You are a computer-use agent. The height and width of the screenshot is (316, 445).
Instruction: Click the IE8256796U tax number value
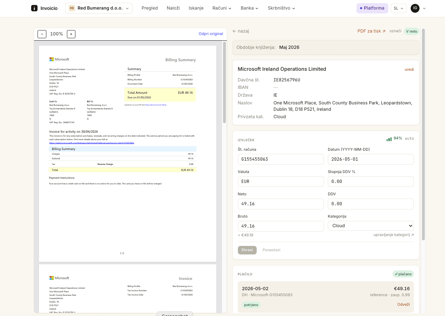point(287,80)
